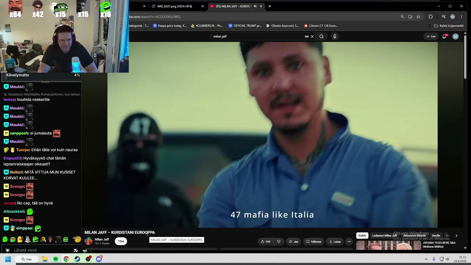Open the 4CLUBBERS.PL bookmark
Image resolution: width=471 pixels, height=265 pixels.
207,26
